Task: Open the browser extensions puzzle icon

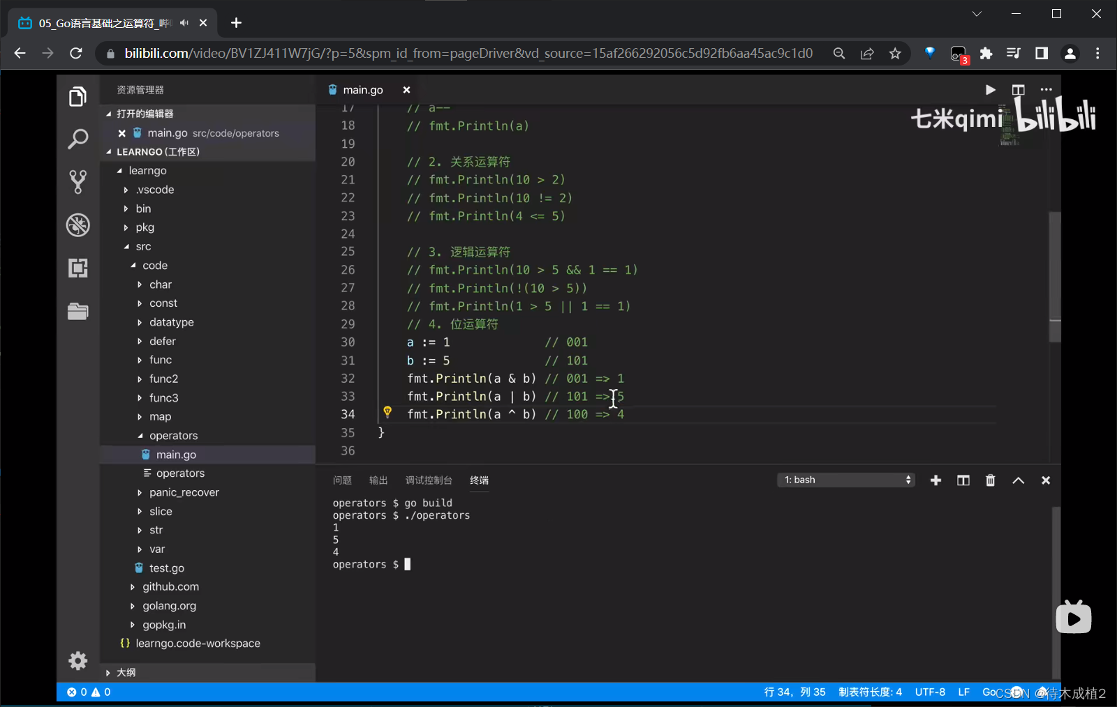Action: click(x=986, y=54)
